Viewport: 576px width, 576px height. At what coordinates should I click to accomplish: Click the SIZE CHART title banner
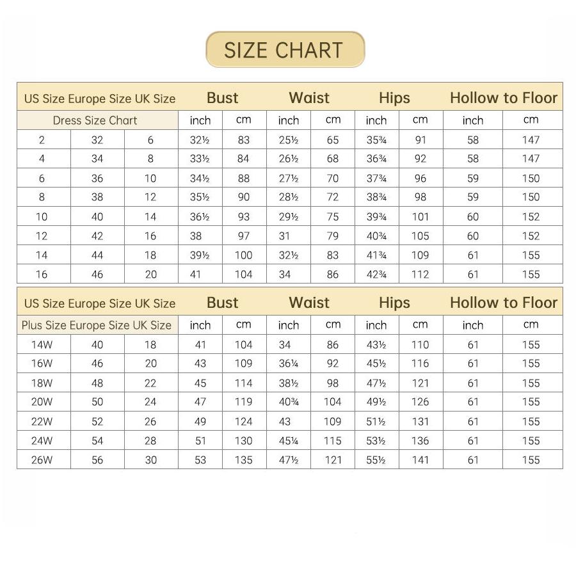coord(285,50)
